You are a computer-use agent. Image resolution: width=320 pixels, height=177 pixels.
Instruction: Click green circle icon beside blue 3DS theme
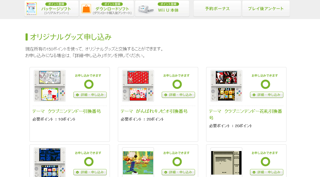pos(89,162)
